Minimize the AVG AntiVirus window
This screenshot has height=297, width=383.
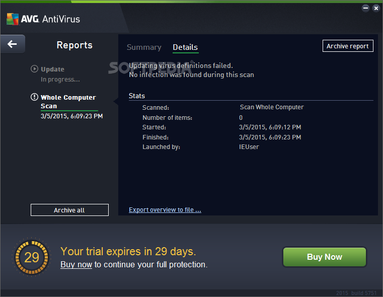click(365, 8)
